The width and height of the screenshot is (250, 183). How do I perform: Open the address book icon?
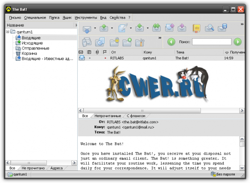click(196, 28)
